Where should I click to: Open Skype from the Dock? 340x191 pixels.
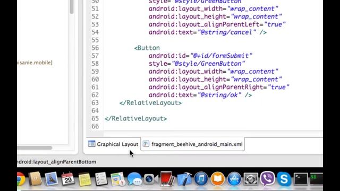284,179
